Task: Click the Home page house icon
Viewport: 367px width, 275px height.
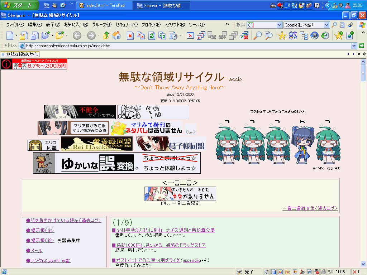Action: 116,35
